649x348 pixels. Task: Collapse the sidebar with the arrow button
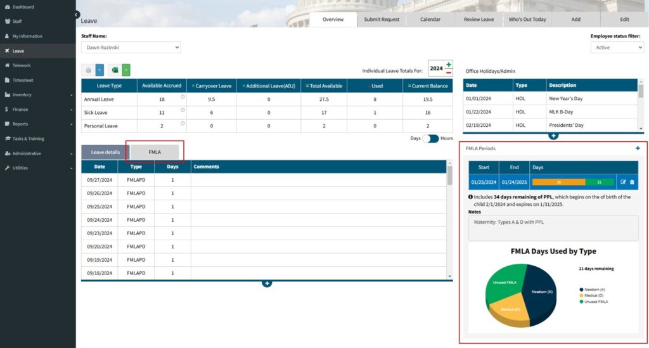pos(77,14)
